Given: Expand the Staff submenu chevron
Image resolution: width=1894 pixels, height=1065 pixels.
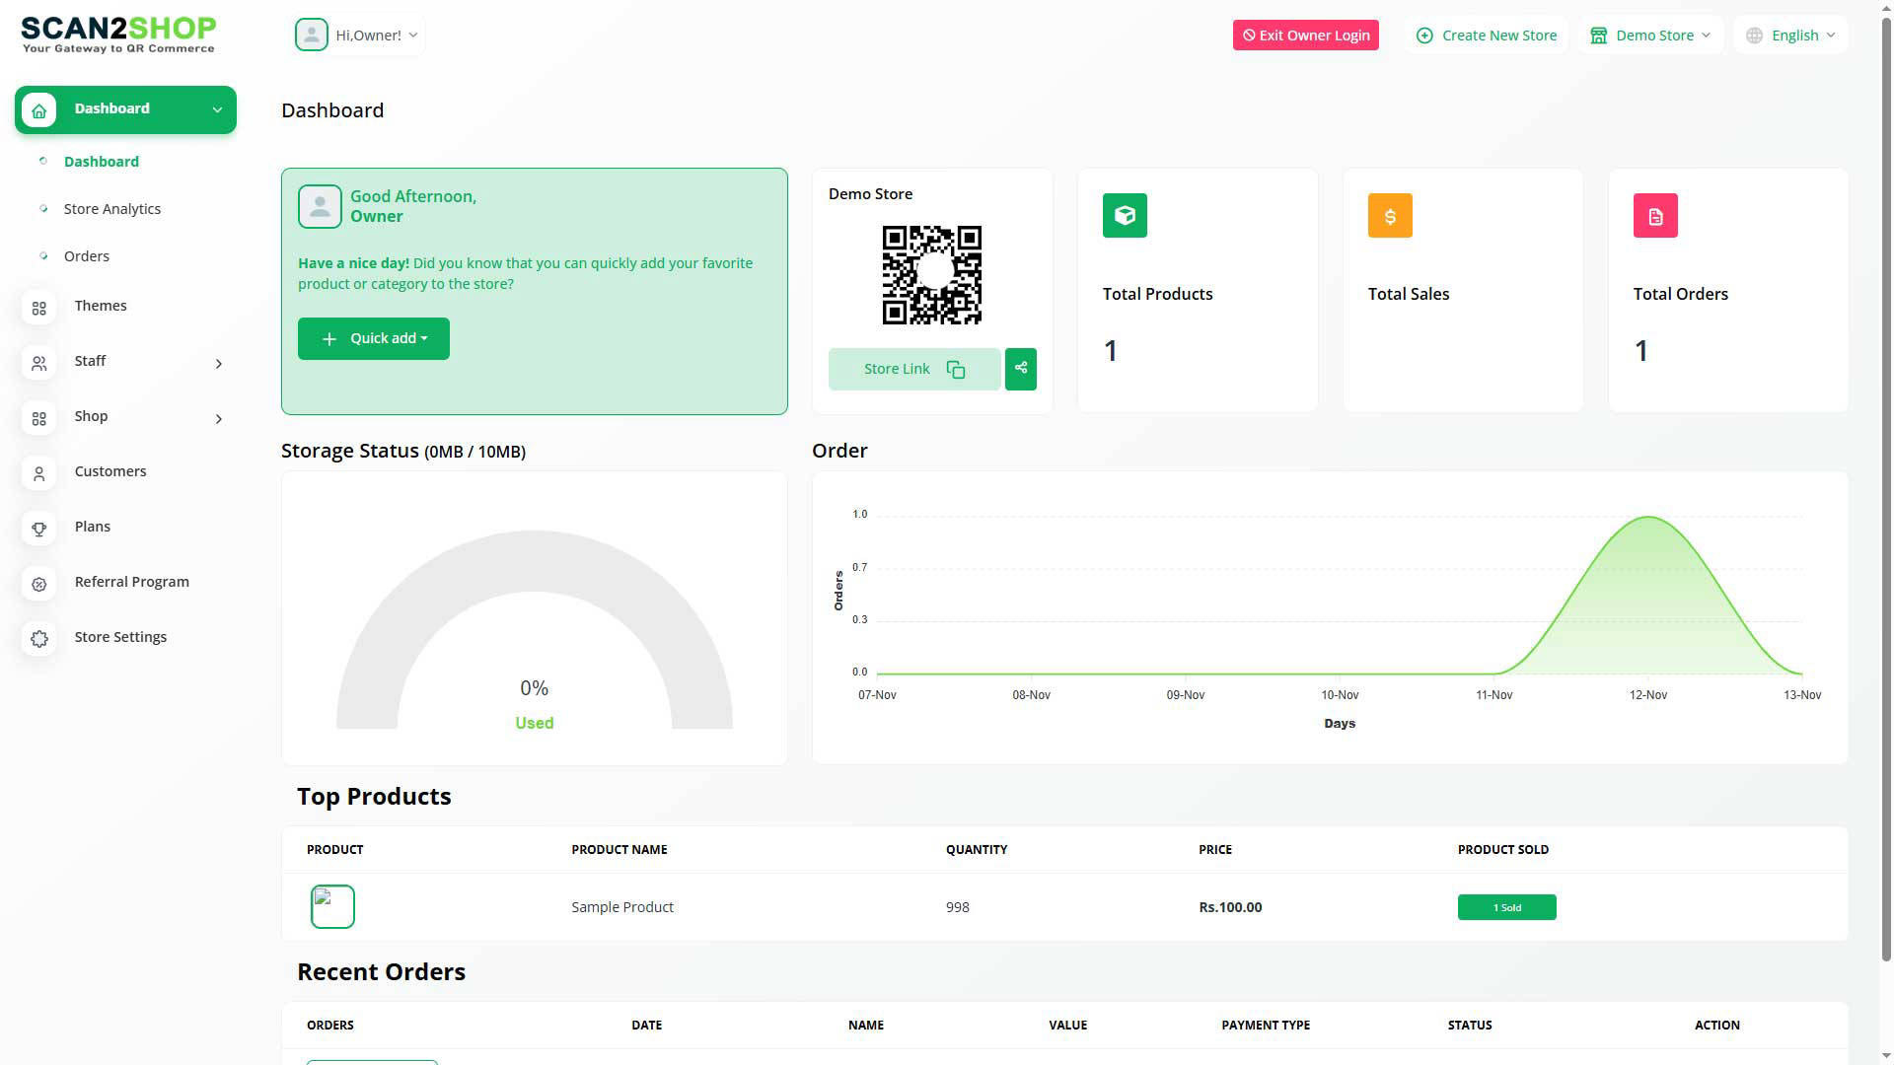Looking at the screenshot, I should click(x=218, y=364).
